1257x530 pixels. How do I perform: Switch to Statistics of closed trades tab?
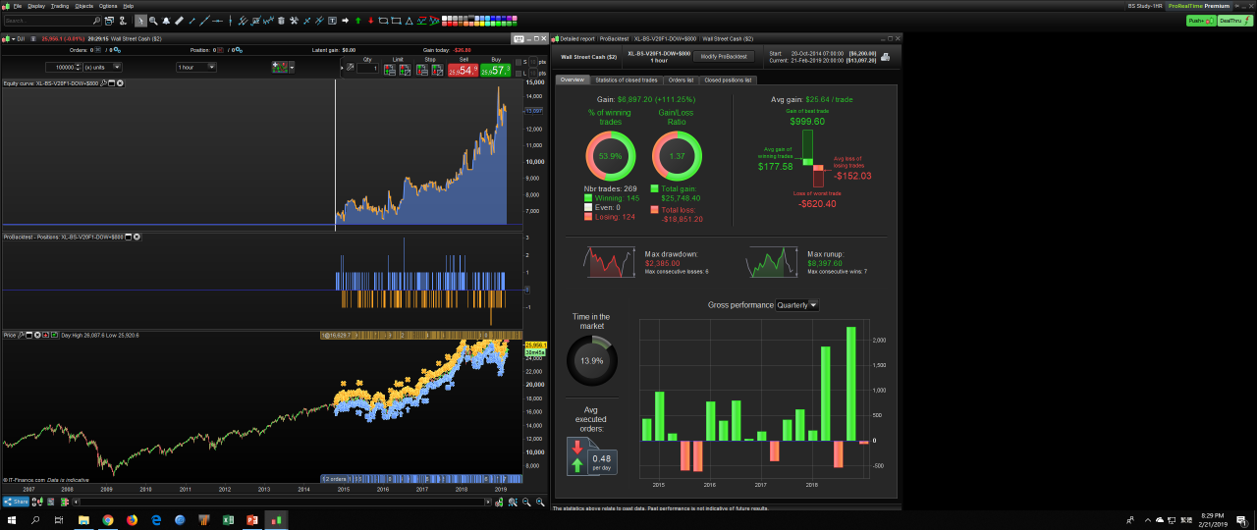point(627,79)
